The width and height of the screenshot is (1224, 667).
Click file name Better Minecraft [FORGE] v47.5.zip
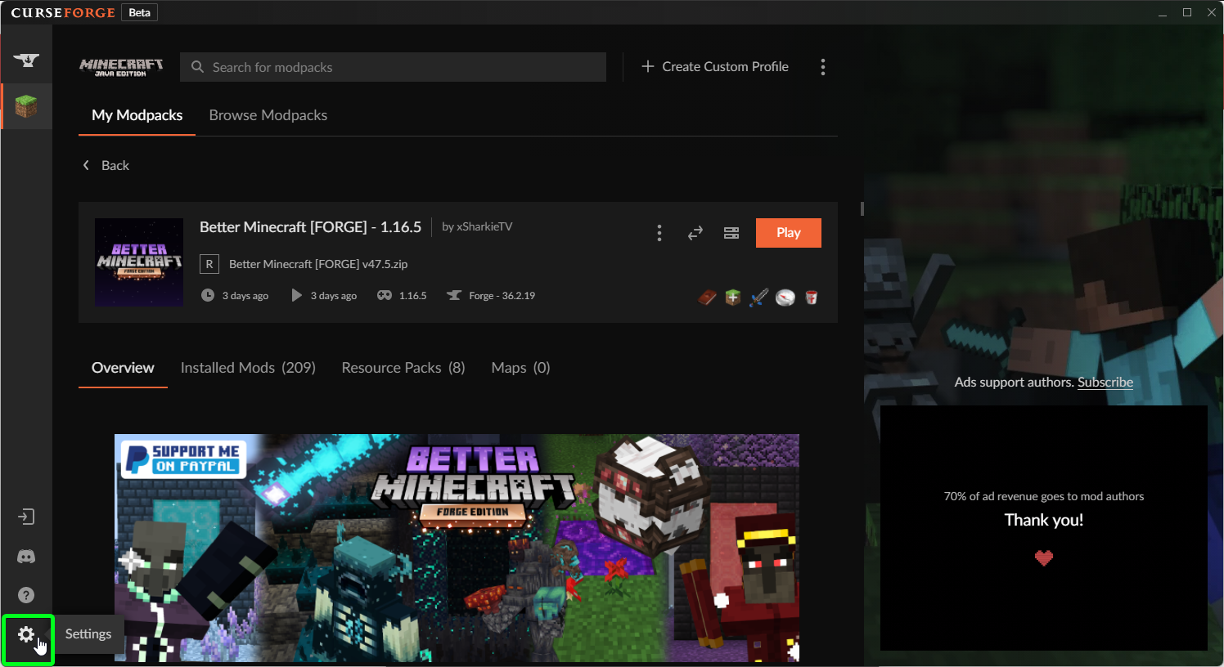(x=318, y=264)
